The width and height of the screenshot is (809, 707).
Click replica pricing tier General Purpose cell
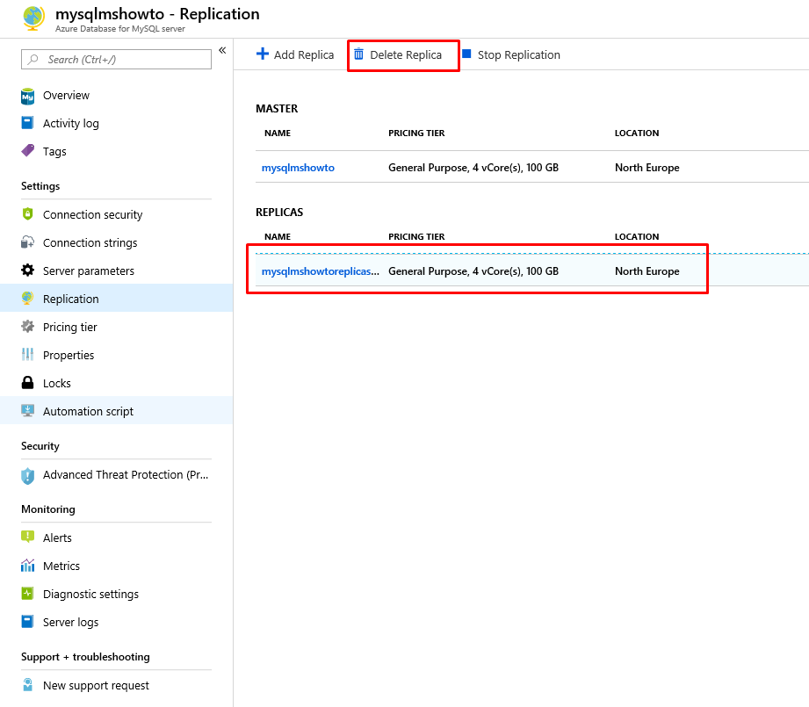(x=473, y=271)
